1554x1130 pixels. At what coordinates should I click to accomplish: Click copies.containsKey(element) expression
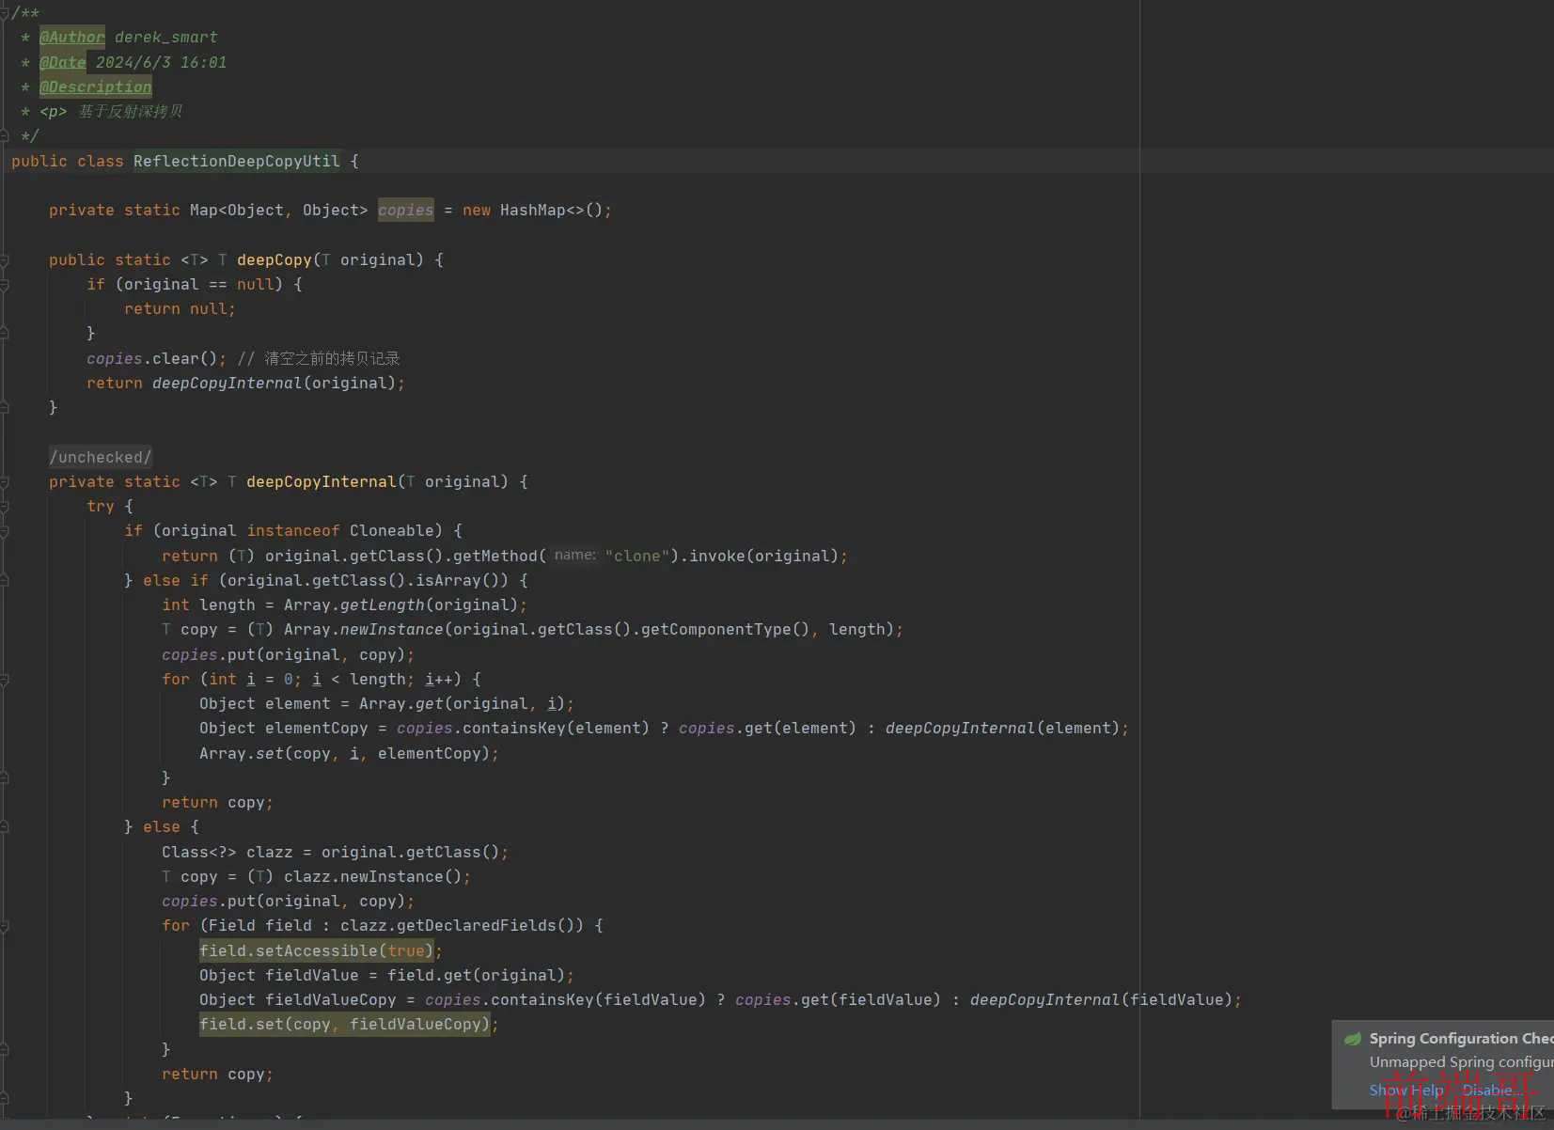(524, 728)
